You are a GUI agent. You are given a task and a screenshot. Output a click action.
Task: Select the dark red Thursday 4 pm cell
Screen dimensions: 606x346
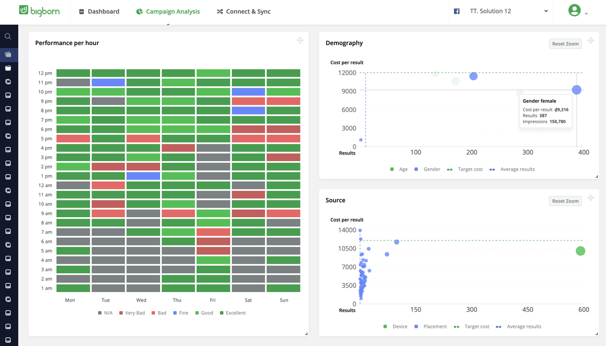178,148
